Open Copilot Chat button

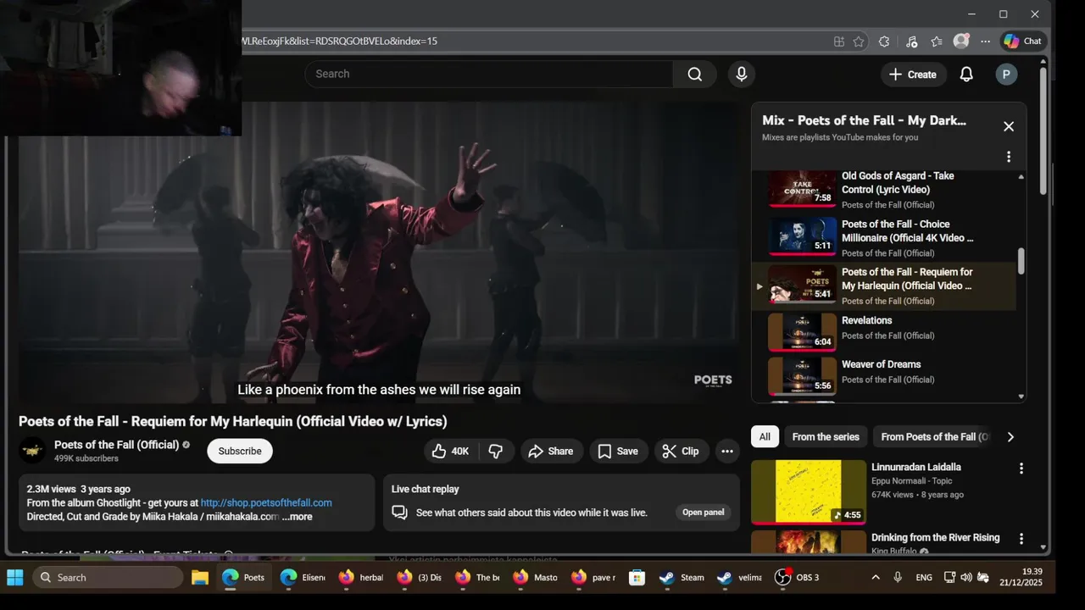tap(1023, 41)
